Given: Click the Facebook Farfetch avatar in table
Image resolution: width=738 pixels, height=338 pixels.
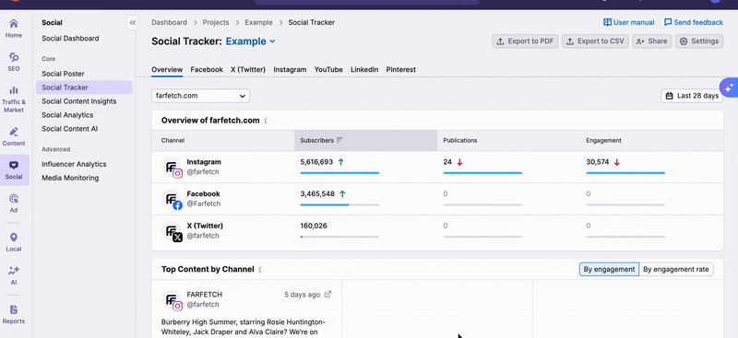Looking at the screenshot, I should pyautogui.click(x=172, y=199).
